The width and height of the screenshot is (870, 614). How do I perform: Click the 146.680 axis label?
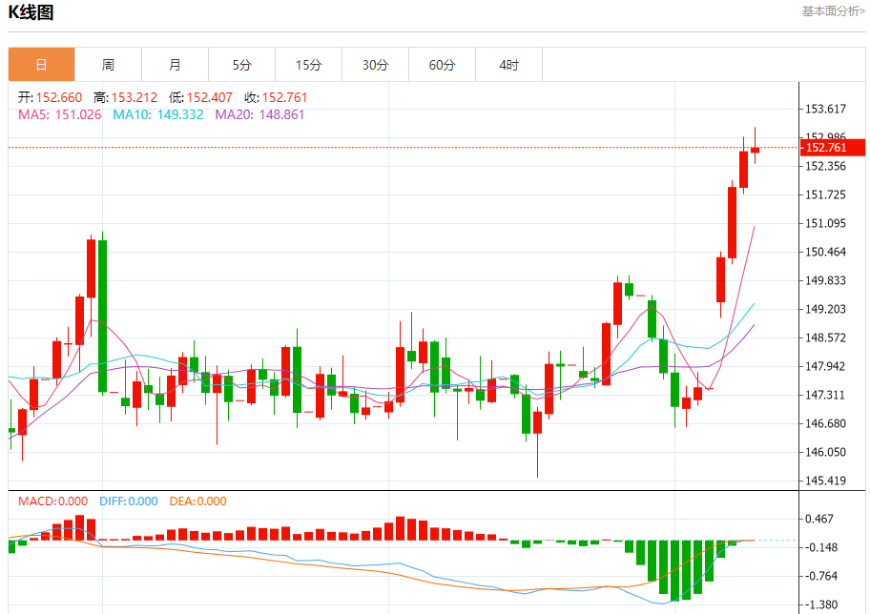pyautogui.click(x=825, y=423)
